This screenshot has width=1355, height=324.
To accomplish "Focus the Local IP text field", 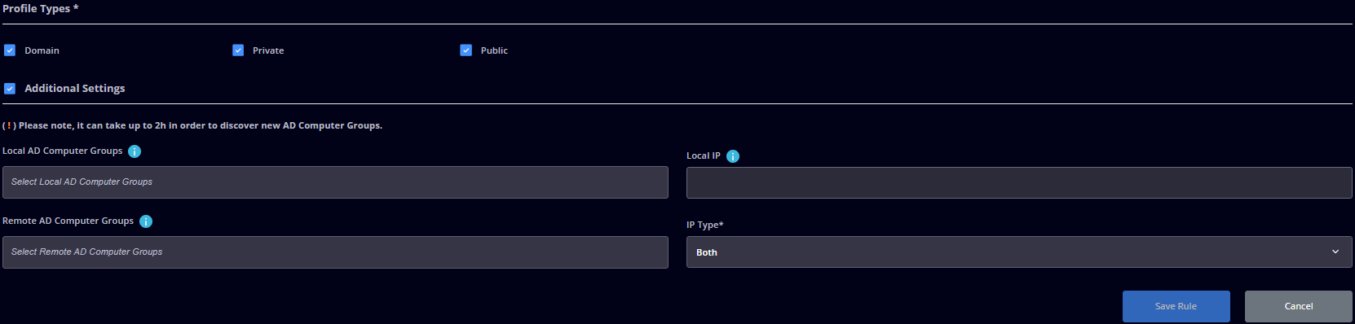I will (x=1019, y=183).
